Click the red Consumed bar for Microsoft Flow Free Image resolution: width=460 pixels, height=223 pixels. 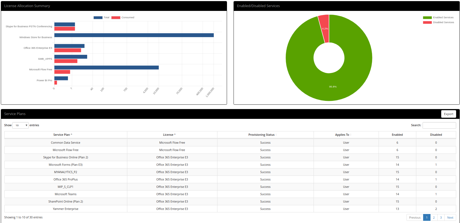[x=62, y=72]
